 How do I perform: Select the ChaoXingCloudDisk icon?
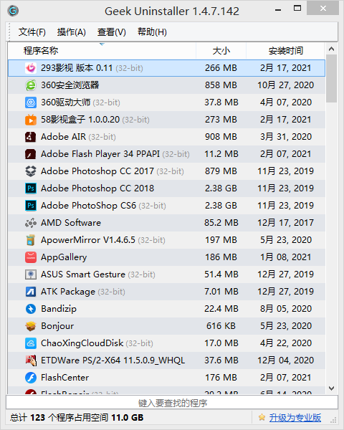pos(30,343)
